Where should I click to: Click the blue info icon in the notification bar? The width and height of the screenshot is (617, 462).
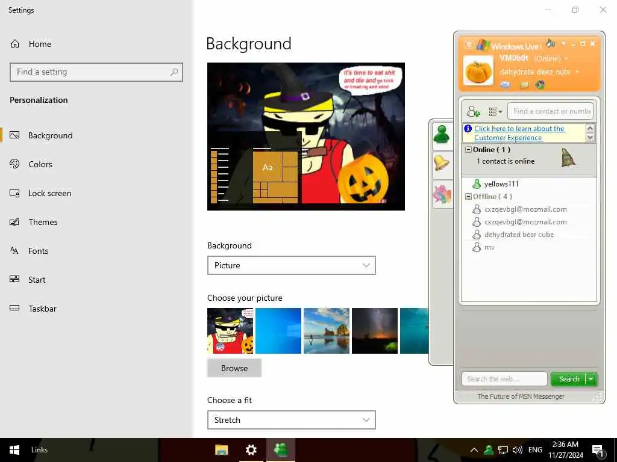468,129
